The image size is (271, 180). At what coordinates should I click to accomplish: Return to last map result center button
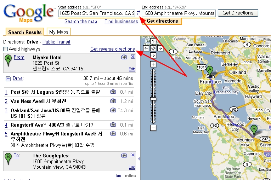(153, 48)
